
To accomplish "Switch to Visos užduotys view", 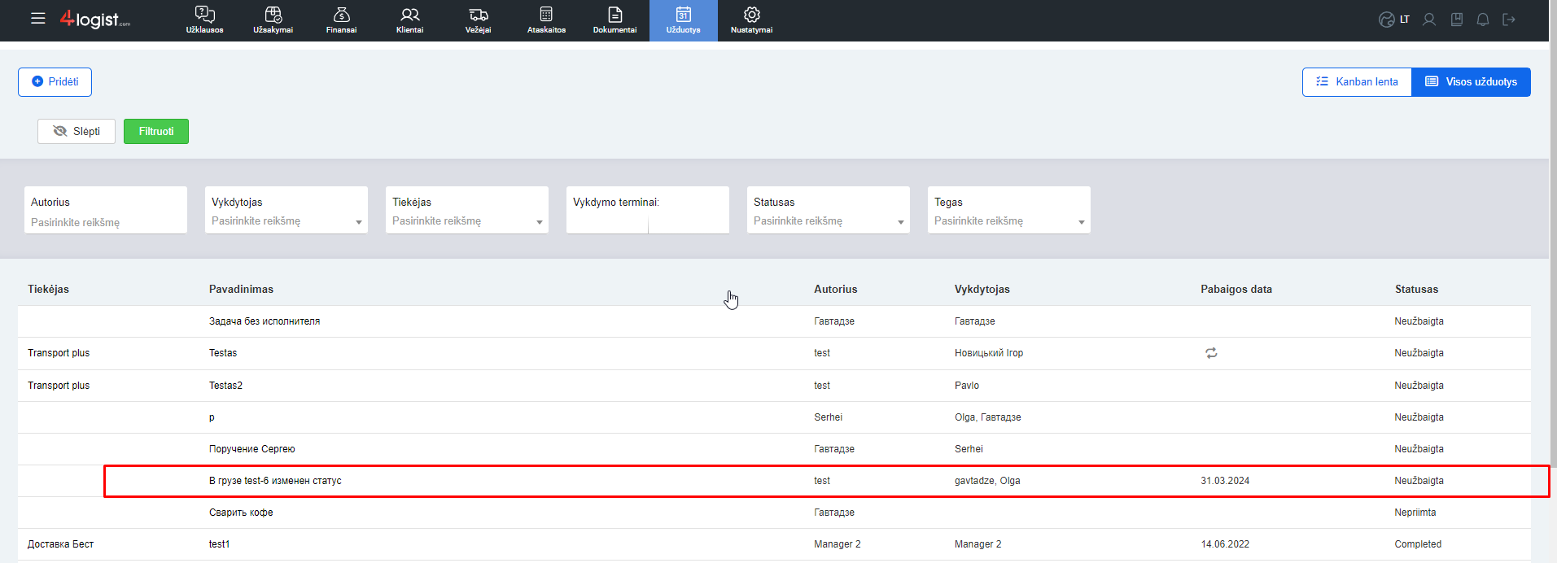I will 1472,82.
